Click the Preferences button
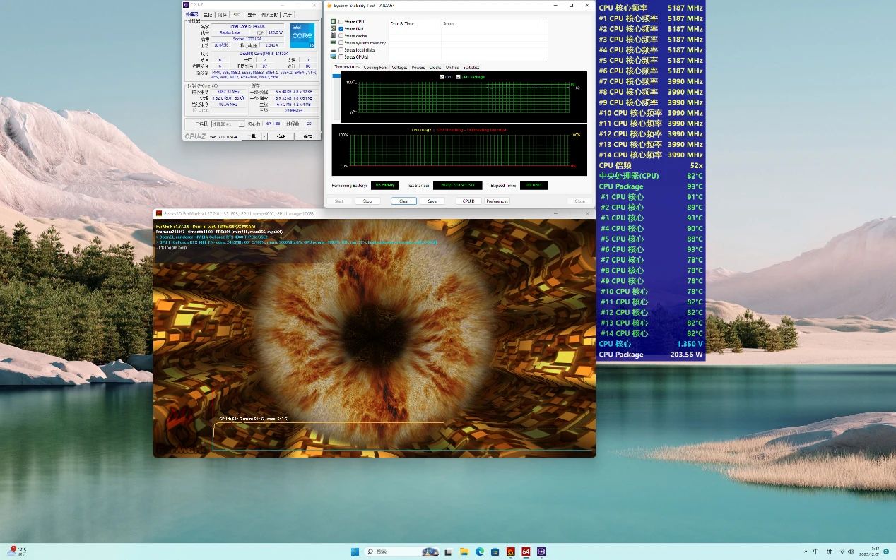This screenshot has width=896, height=560. click(x=497, y=201)
